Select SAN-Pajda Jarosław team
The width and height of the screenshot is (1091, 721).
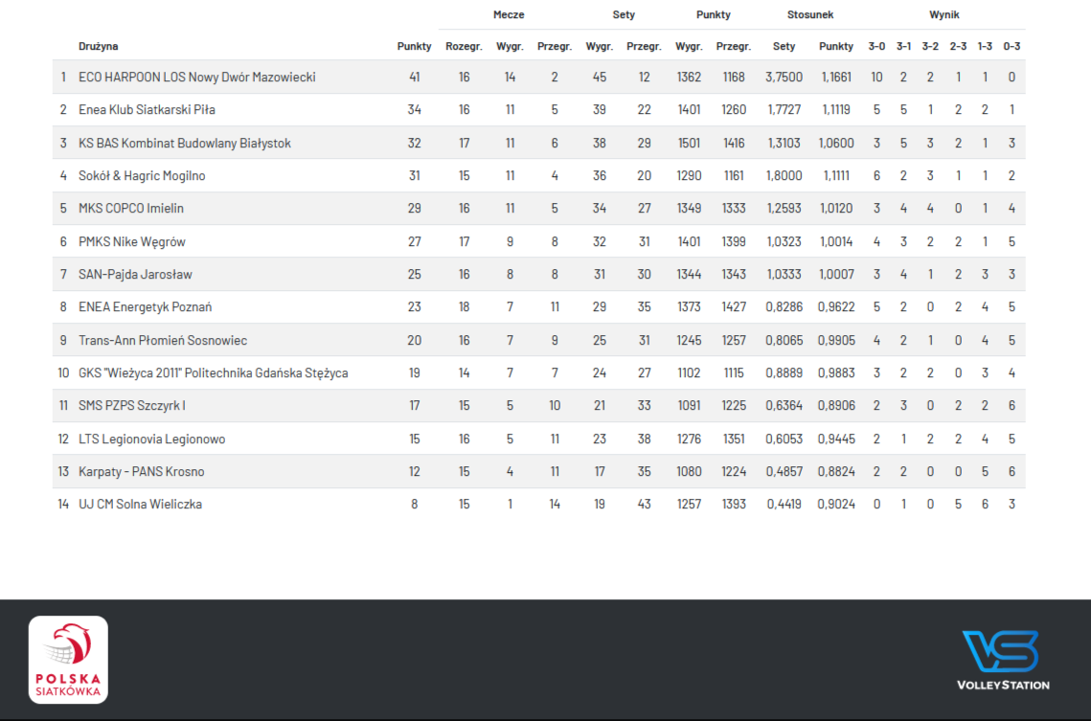135,275
